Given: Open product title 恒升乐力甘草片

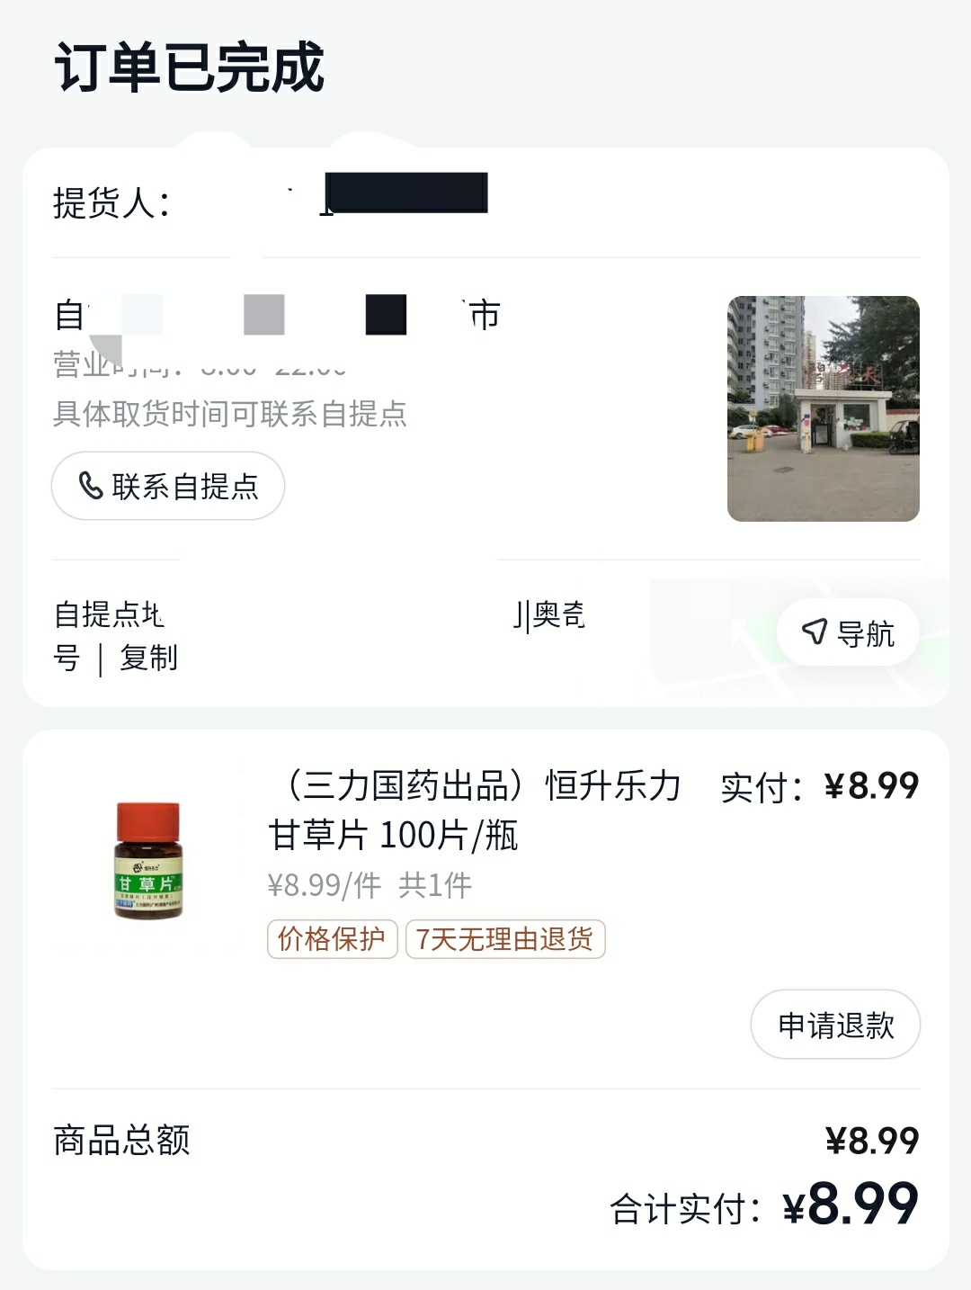Looking at the screenshot, I should [475, 810].
